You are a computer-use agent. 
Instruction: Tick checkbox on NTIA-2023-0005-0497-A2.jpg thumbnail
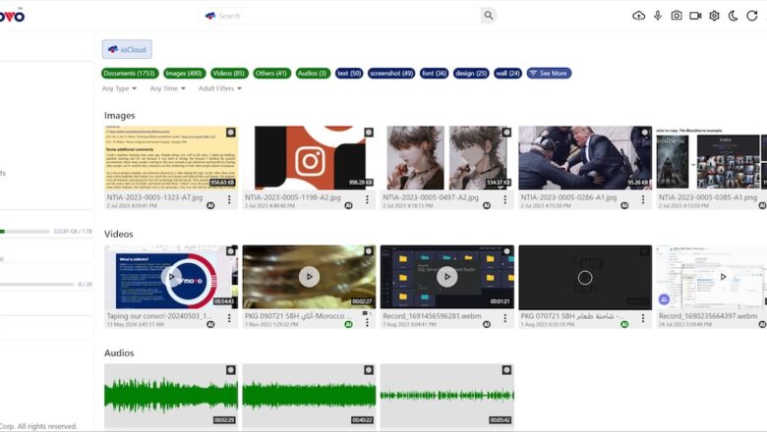click(x=506, y=133)
